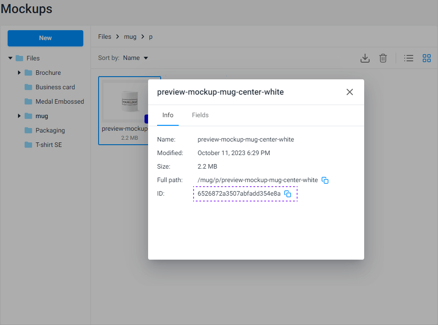The height and width of the screenshot is (325, 438).
Task: Open the T-shirt SE tree label
Action: [49, 145]
